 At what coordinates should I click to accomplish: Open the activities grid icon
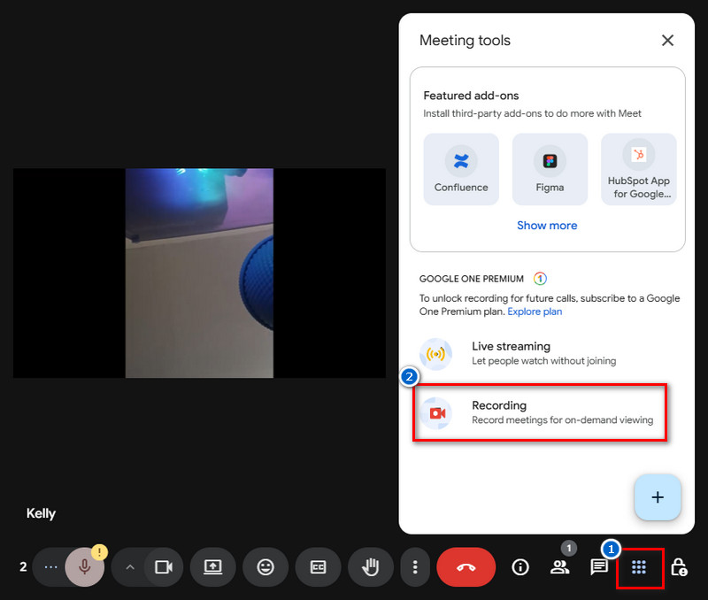[x=638, y=567]
